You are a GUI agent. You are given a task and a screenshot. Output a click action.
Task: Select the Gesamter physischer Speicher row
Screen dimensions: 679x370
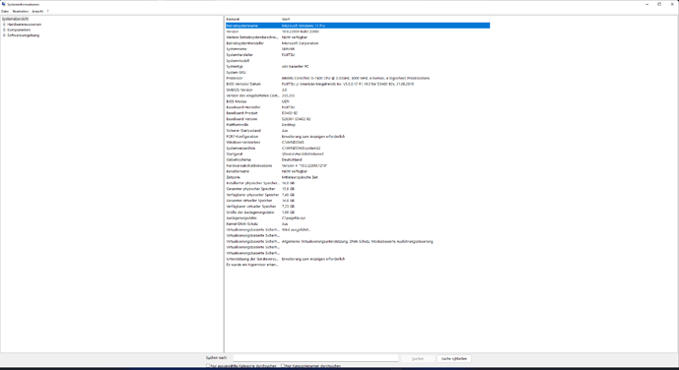pyautogui.click(x=358, y=189)
